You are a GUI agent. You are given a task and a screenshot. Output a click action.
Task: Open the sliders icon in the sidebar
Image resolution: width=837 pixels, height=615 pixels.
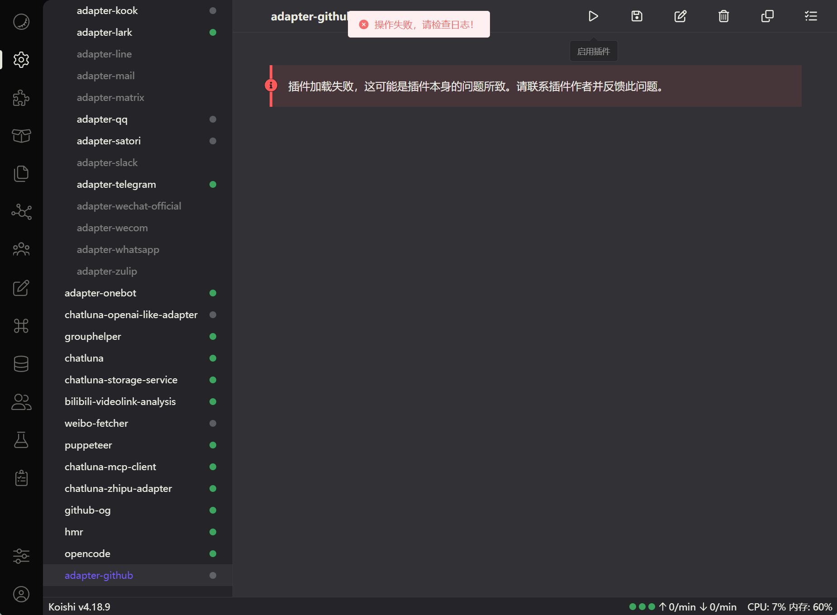pyautogui.click(x=21, y=556)
